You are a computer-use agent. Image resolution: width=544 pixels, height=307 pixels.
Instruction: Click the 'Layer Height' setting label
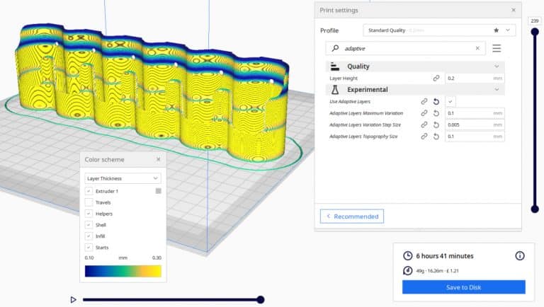(x=344, y=79)
